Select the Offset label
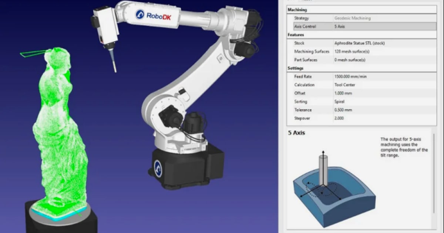 point(300,93)
